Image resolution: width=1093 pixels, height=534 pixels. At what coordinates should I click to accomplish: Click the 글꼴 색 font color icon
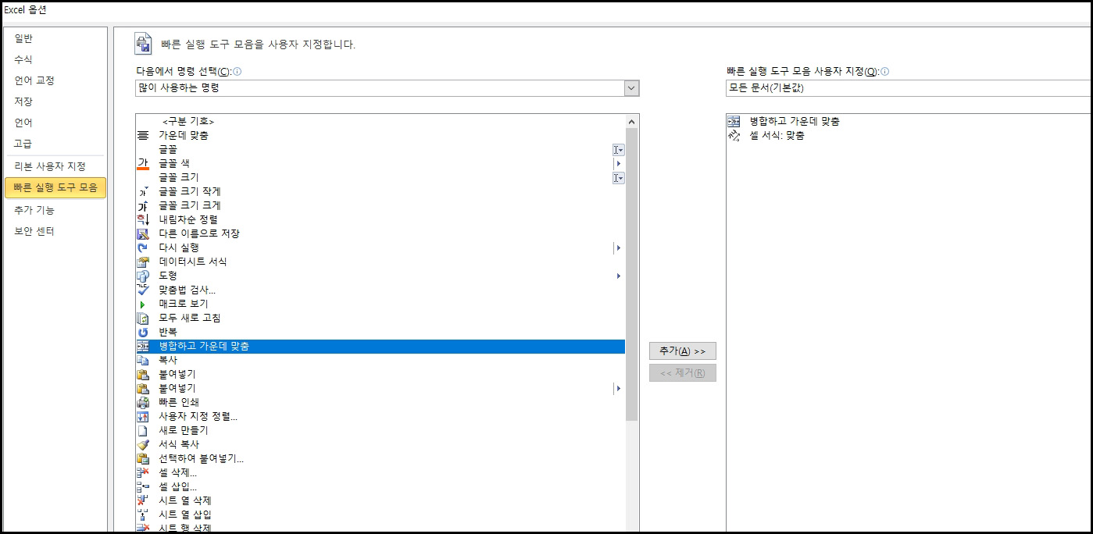click(x=143, y=163)
